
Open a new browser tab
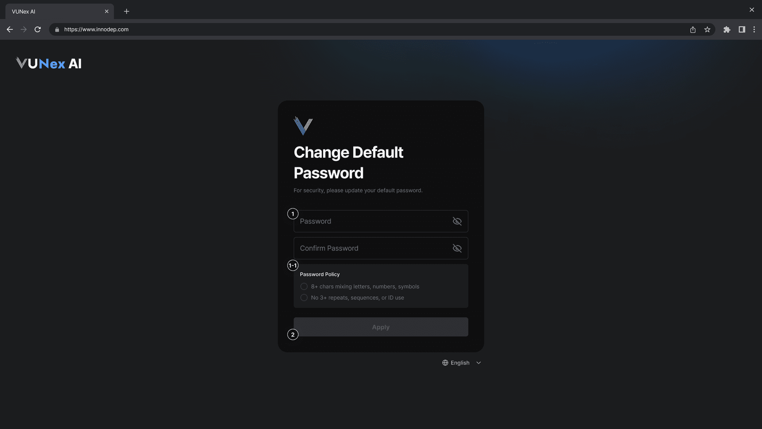pos(127,12)
